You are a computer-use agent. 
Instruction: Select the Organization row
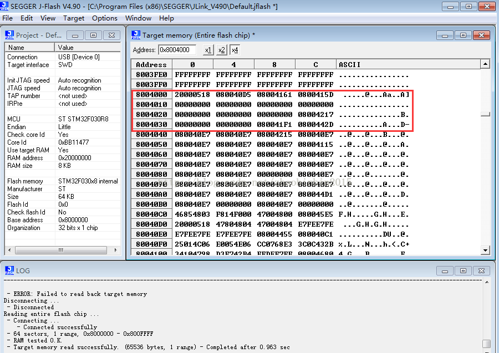point(62,228)
